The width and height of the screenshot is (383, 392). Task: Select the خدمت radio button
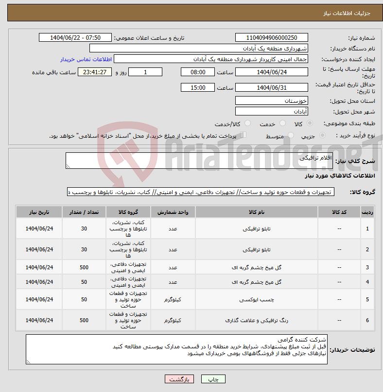(x=282, y=123)
